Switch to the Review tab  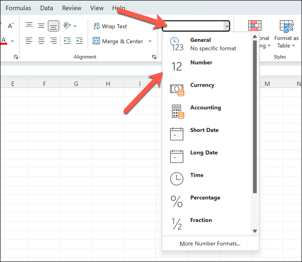click(x=72, y=8)
